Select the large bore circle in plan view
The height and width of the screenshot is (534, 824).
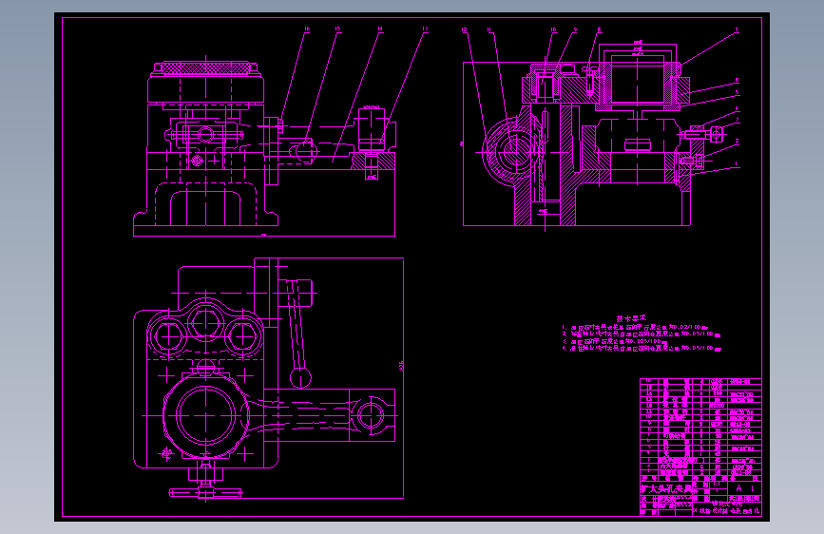point(205,415)
